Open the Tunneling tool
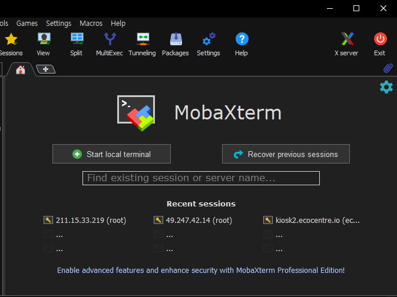 coord(143,39)
